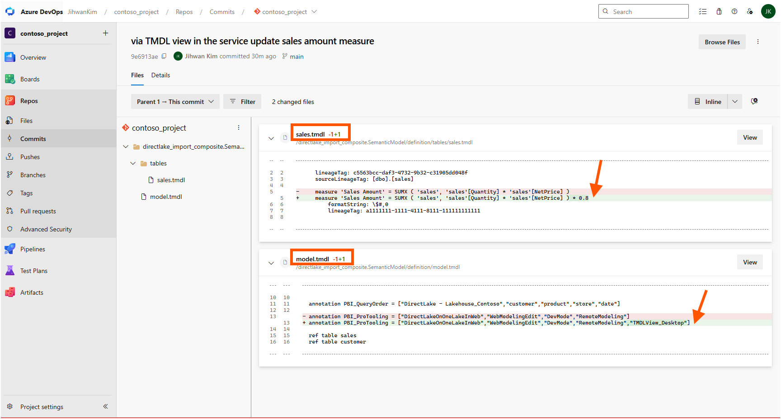Open the diff view mode dropdown arrow
Image resolution: width=781 pixels, height=419 pixels.
point(735,102)
